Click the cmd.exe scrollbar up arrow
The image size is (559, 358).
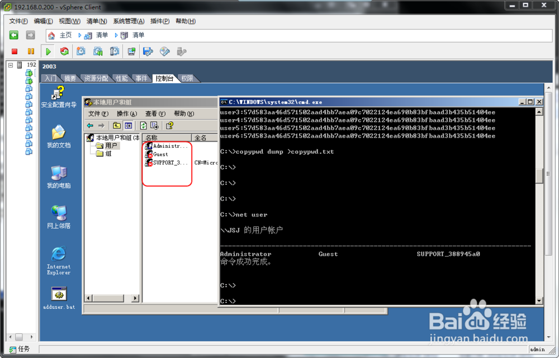coord(539,112)
